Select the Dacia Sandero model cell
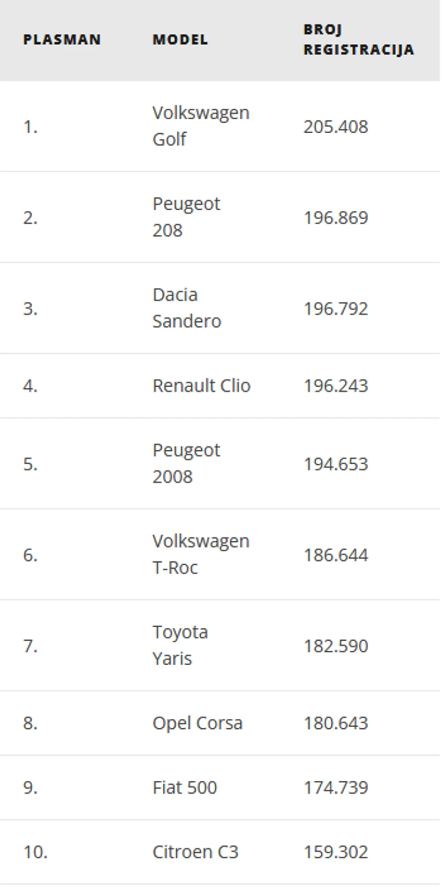The image size is (442, 887). (x=187, y=308)
